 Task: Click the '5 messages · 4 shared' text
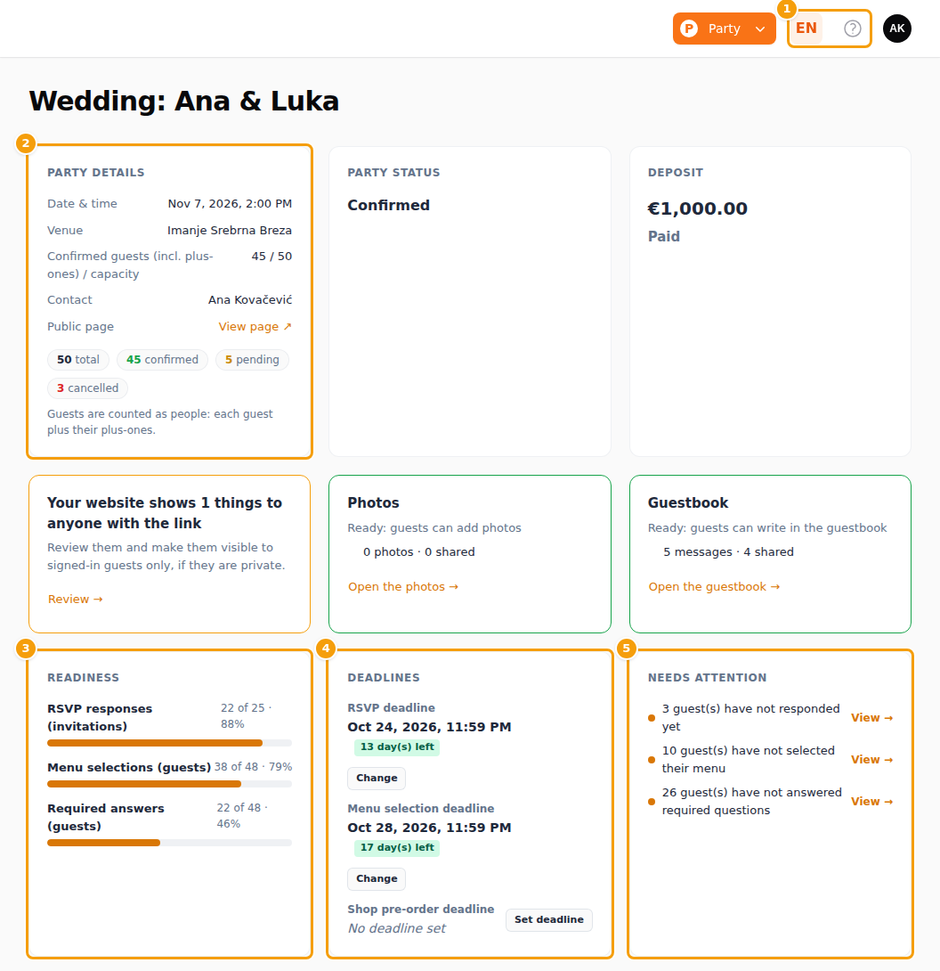click(728, 551)
